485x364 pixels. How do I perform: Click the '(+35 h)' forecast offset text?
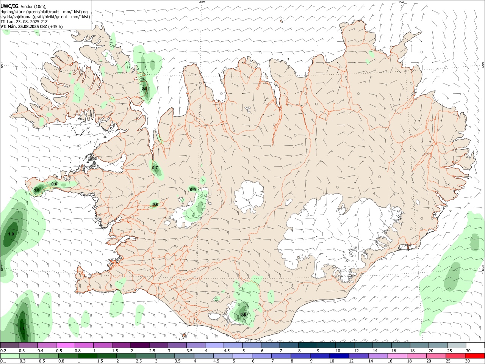(x=56, y=27)
